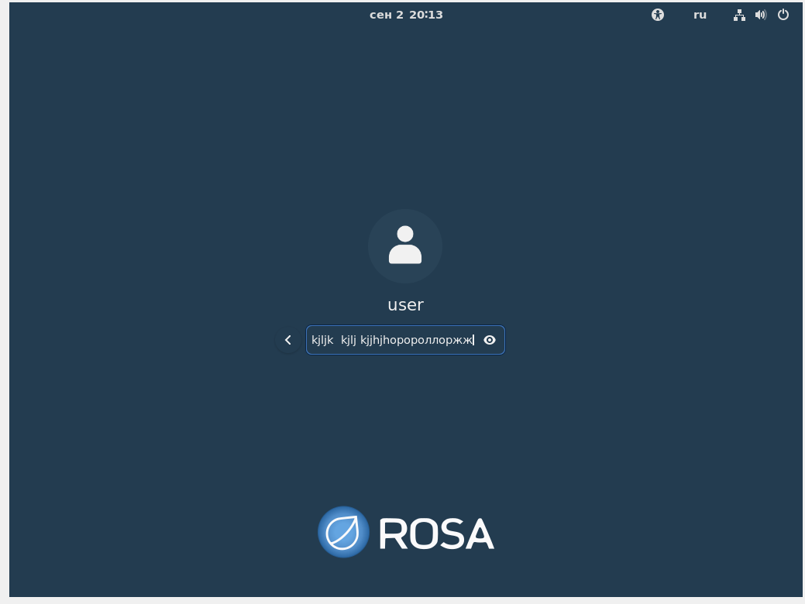This screenshot has height=604, width=805.
Task: Click the 20:13 time display
Action: pyautogui.click(x=426, y=15)
